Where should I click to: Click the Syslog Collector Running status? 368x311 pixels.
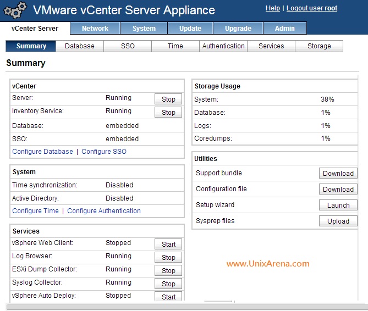point(118,282)
